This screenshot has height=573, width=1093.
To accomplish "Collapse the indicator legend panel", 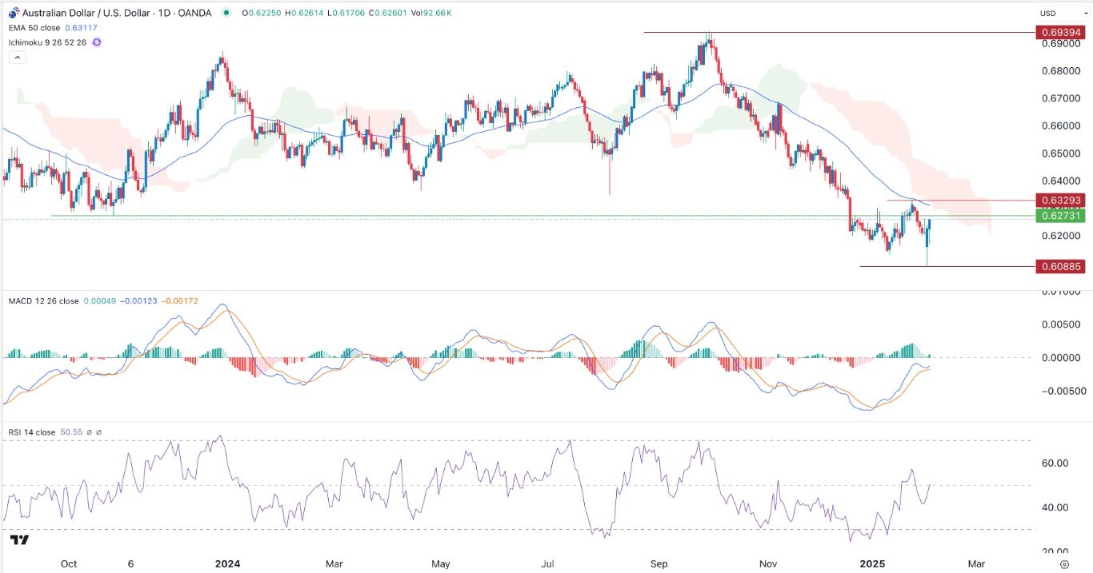I will coord(16,57).
